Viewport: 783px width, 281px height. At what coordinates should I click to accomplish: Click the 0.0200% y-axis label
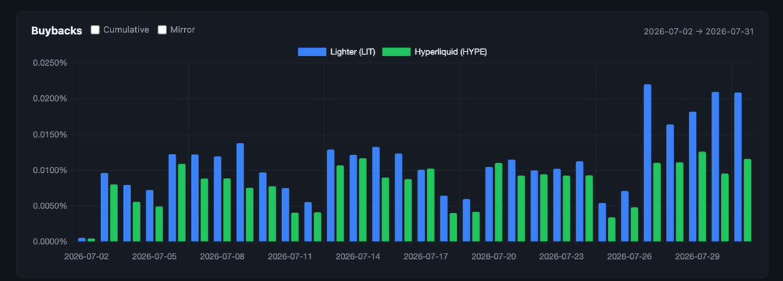click(50, 98)
